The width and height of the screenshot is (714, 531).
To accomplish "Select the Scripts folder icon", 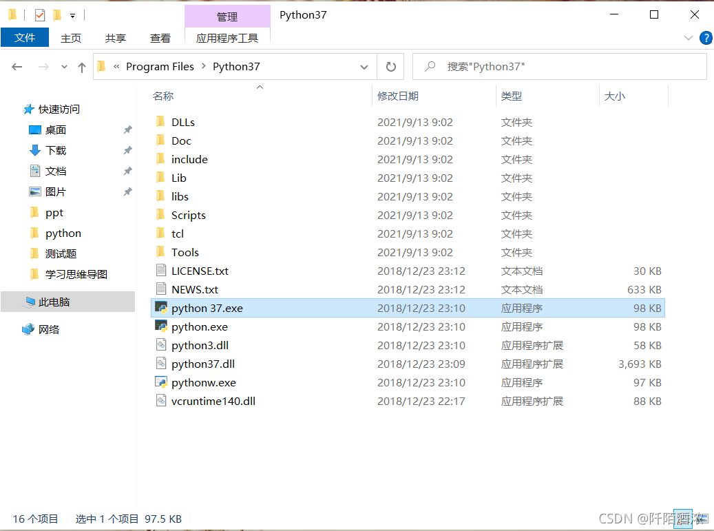I will (x=160, y=214).
